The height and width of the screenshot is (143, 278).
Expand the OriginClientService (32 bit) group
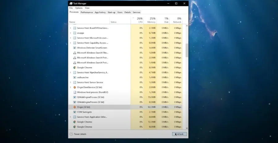click(x=70, y=87)
